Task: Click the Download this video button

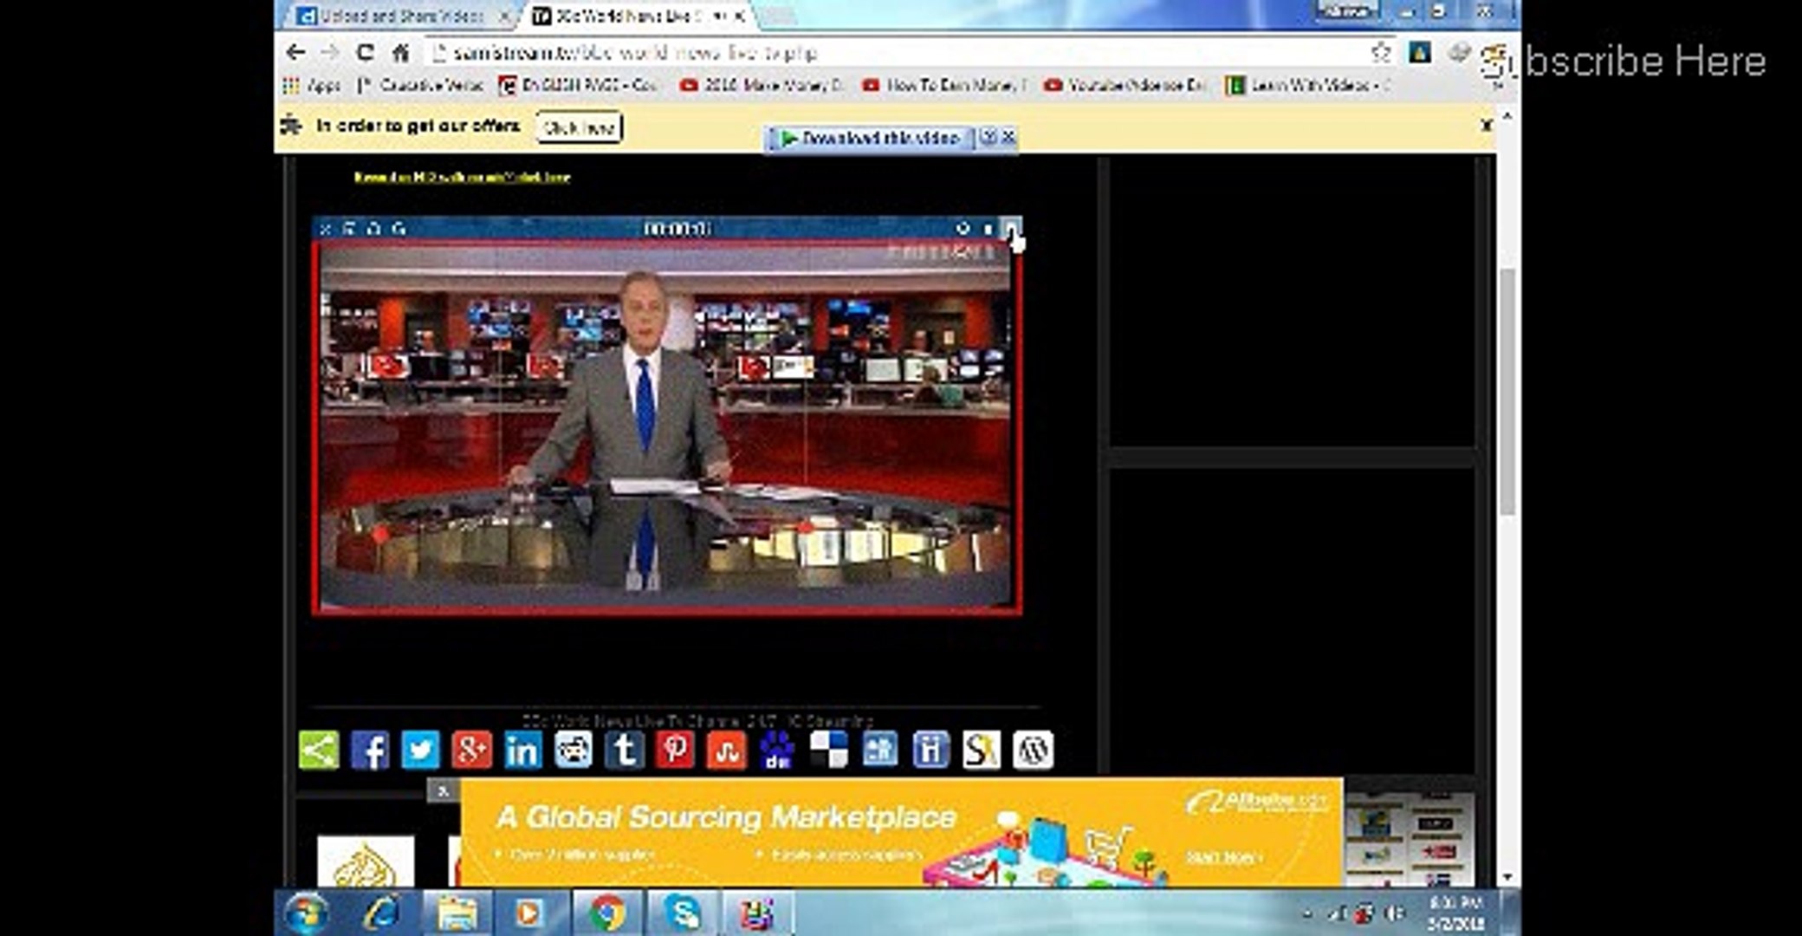Action: click(871, 138)
